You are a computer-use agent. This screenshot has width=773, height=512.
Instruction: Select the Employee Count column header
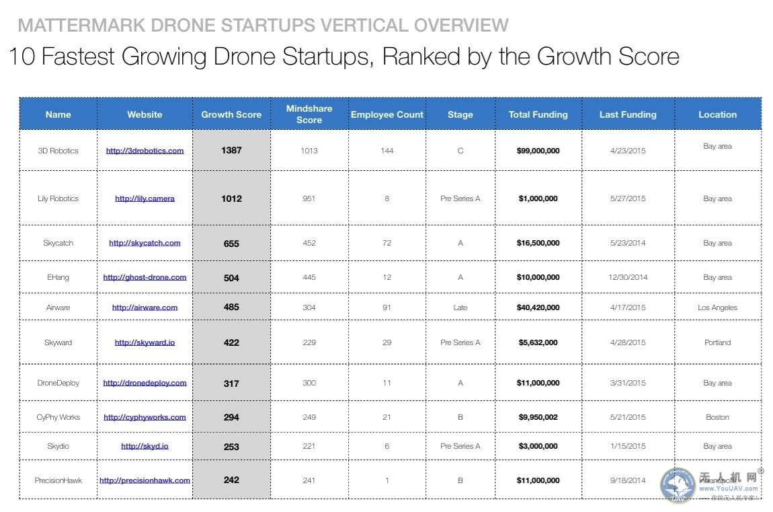(x=387, y=114)
